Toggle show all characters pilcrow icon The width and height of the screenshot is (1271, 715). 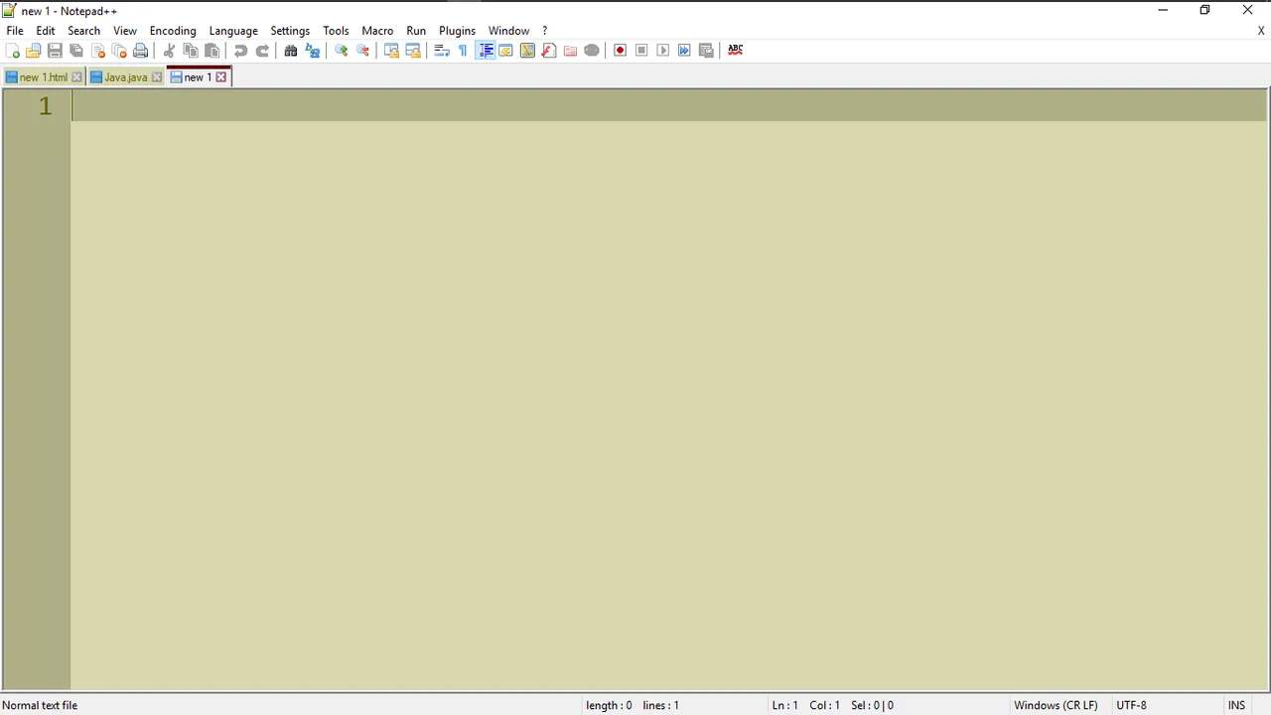[463, 51]
